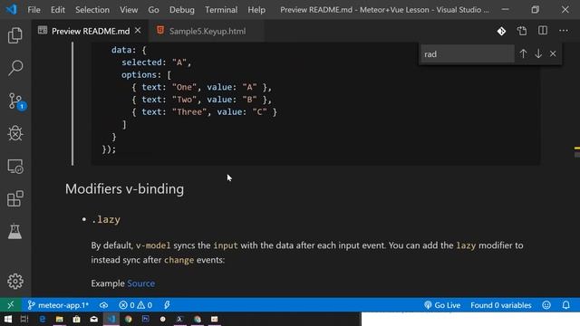This screenshot has height=326, width=580.
Task: Open More Actions ellipsis menu
Action: [564, 31]
